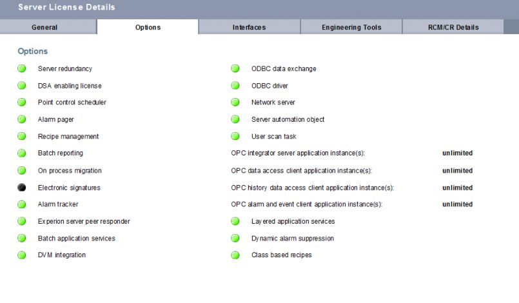Open the General tab
Screen dimensions: 519x303
pos(48,27)
